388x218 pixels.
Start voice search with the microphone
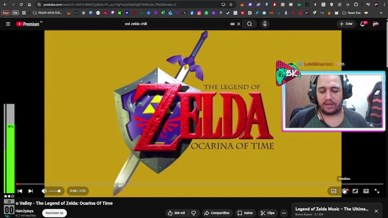click(265, 24)
